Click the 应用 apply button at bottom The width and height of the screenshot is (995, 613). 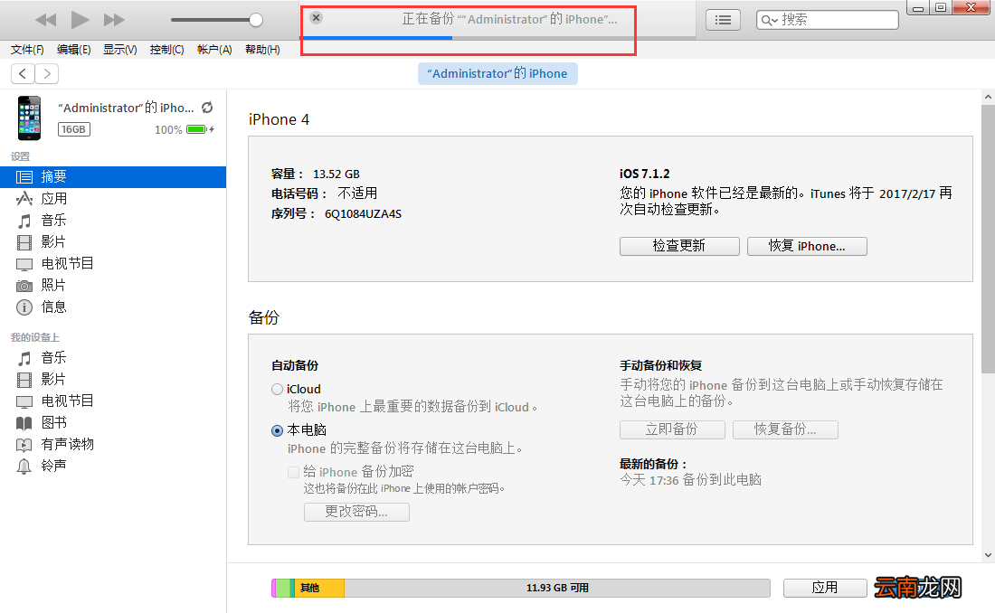[825, 589]
